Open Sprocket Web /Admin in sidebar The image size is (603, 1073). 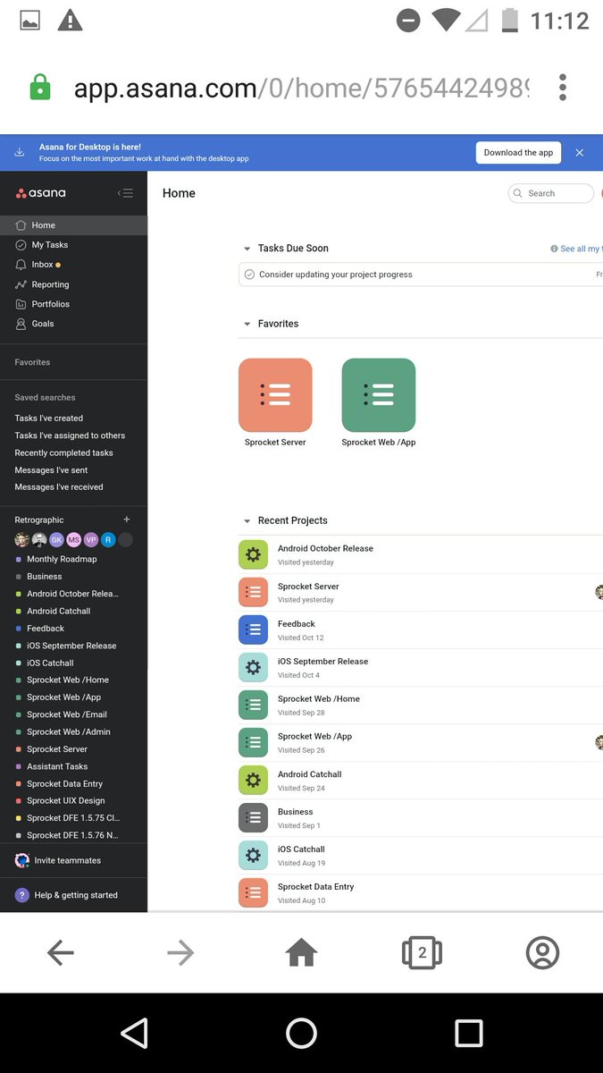tap(68, 732)
